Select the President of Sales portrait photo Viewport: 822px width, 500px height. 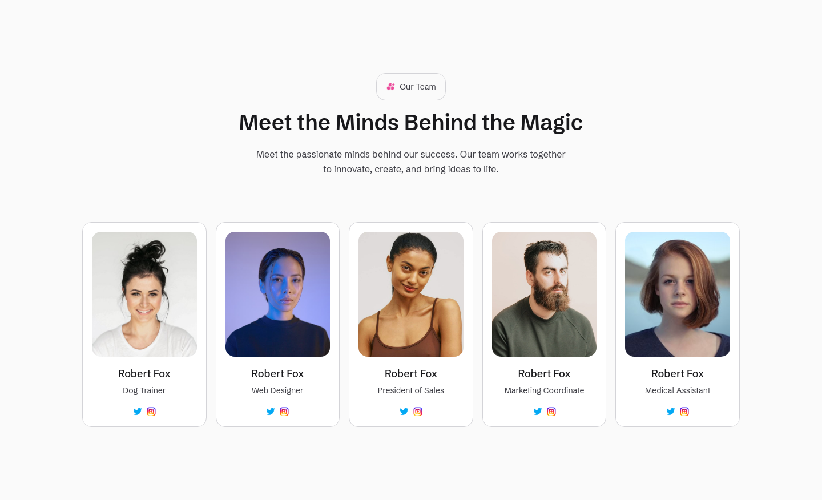pyautogui.click(x=411, y=294)
